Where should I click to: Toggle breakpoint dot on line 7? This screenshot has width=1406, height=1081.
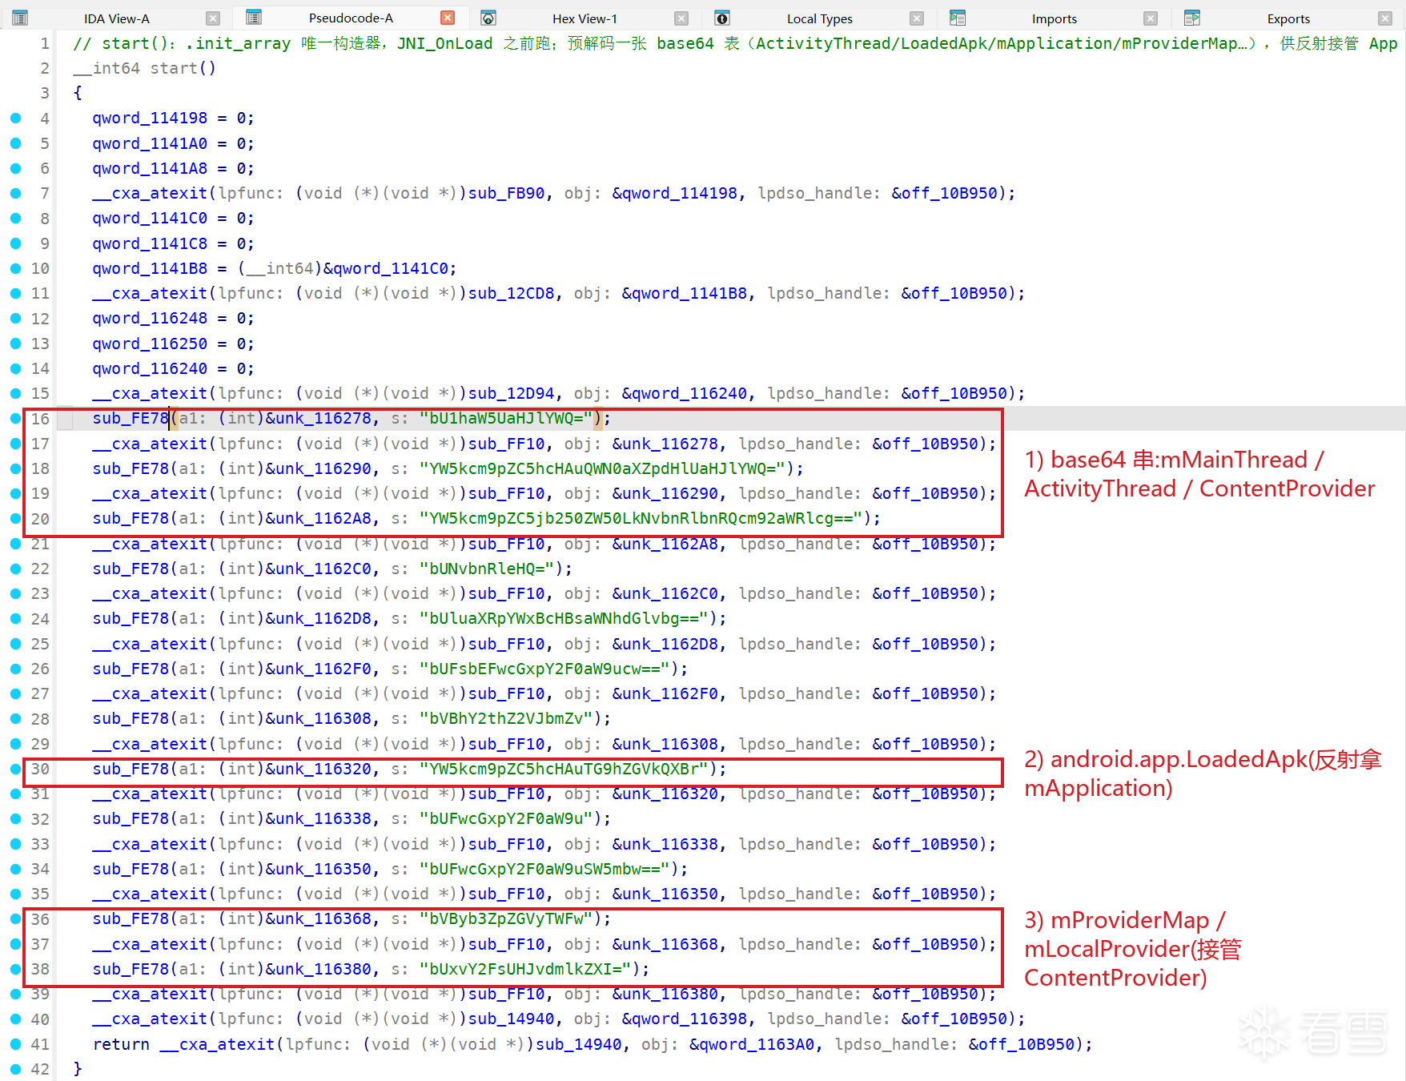tap(15, 193)
